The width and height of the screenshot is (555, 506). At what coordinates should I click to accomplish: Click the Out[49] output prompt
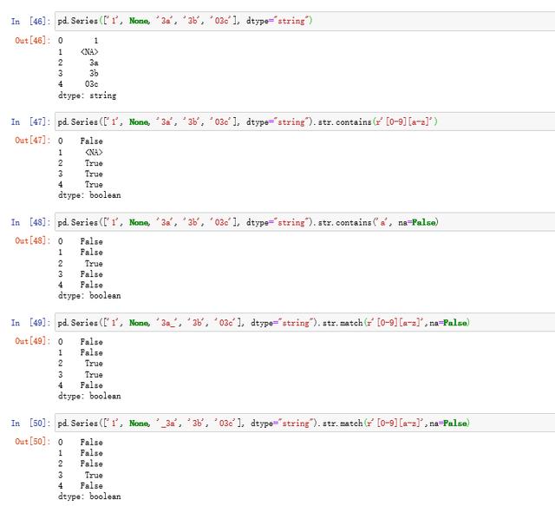33,341
